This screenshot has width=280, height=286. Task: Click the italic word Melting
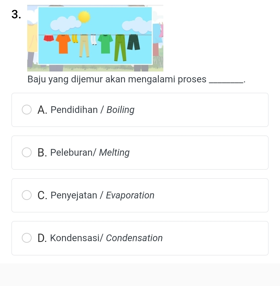(114, 153)
